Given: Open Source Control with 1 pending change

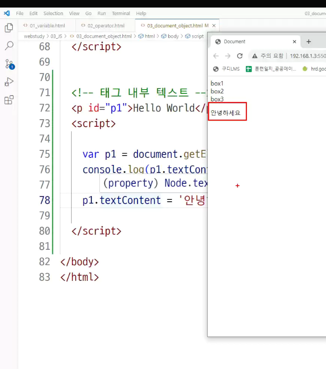Looking at the screenshot, I should [x=9, y=64].
